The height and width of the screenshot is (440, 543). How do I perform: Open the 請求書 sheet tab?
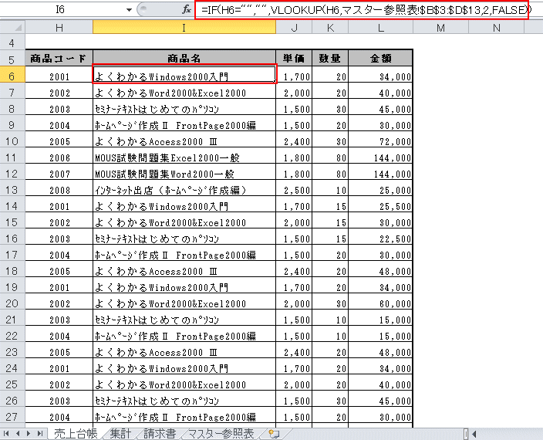pos(160,434)
